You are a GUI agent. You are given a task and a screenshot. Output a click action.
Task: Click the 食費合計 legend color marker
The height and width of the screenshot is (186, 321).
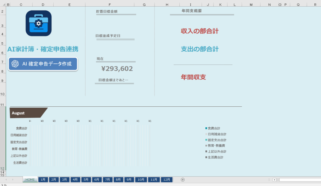pyautogui.click(x=206, y=128)
